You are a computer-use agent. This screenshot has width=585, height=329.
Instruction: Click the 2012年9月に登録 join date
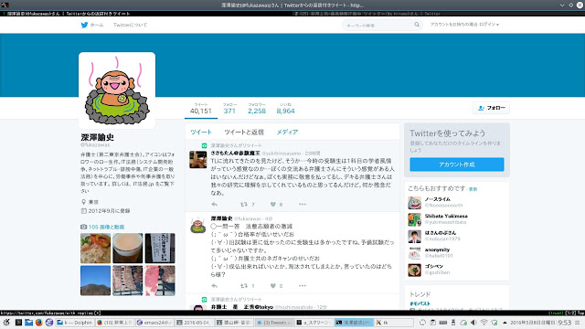[109, 211]
